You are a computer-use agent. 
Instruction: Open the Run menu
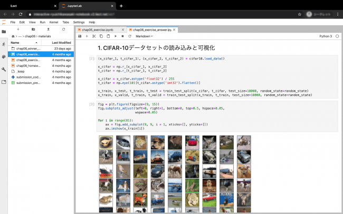coord(42,22)
